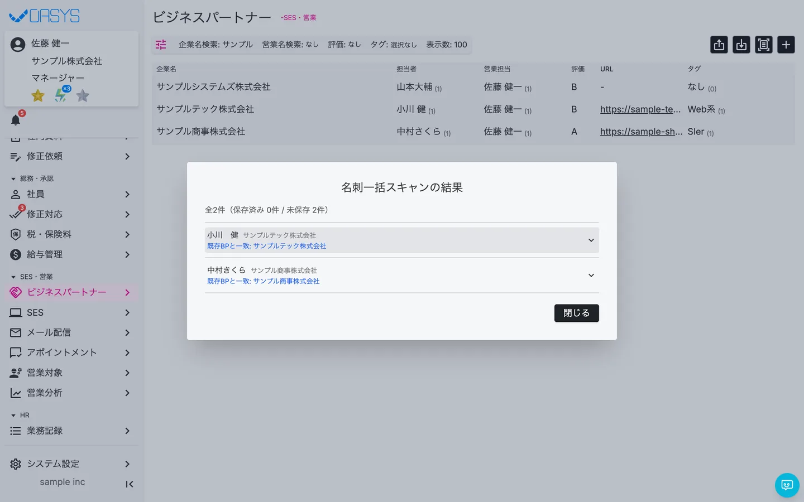The width and height of the screenshot is (804, 502).
Task: Close the scan results dialog with 閉じる
Action: pos(577,313)
